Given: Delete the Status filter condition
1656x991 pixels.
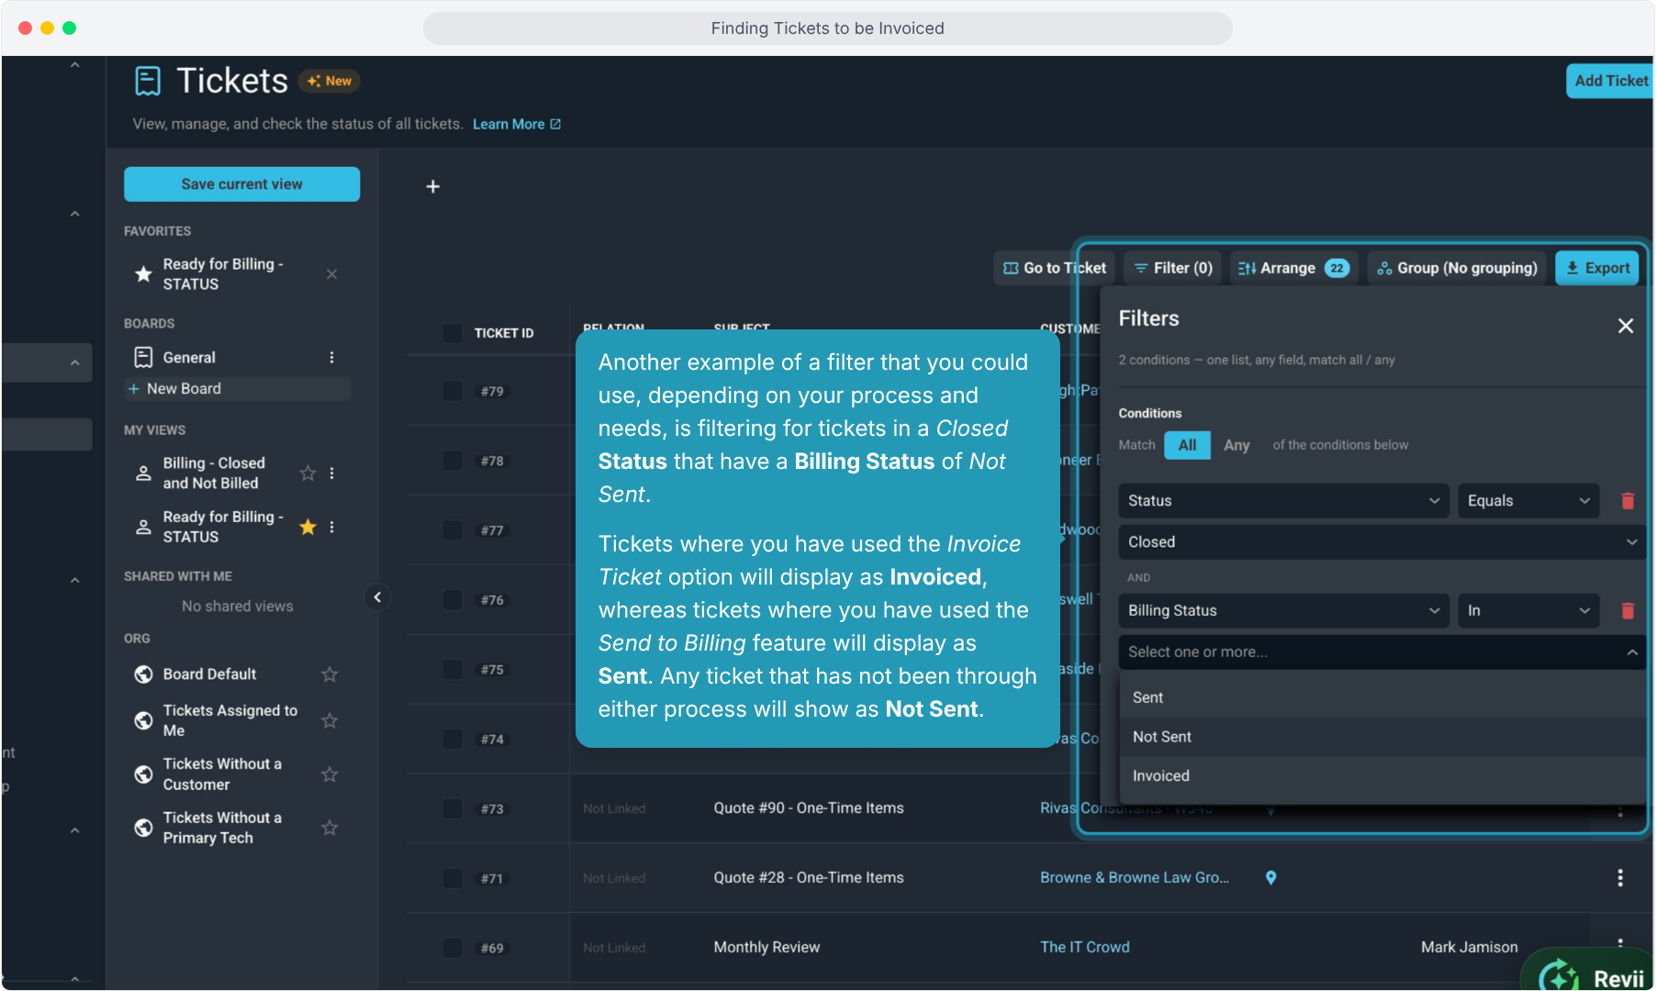Looking at the screenshot, I should [1628, 501].
